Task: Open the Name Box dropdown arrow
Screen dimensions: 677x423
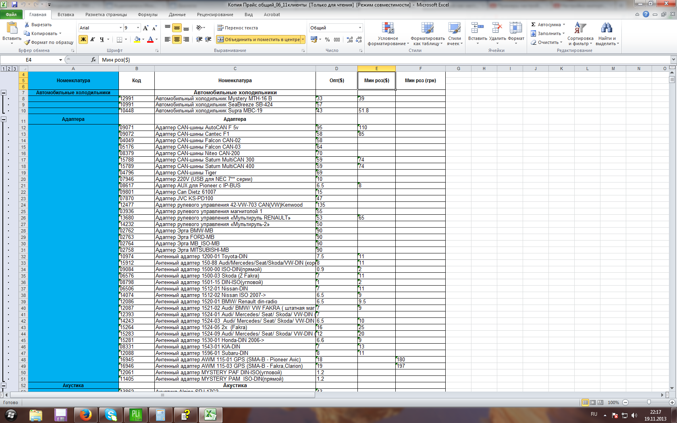Action: click(60, 60)
